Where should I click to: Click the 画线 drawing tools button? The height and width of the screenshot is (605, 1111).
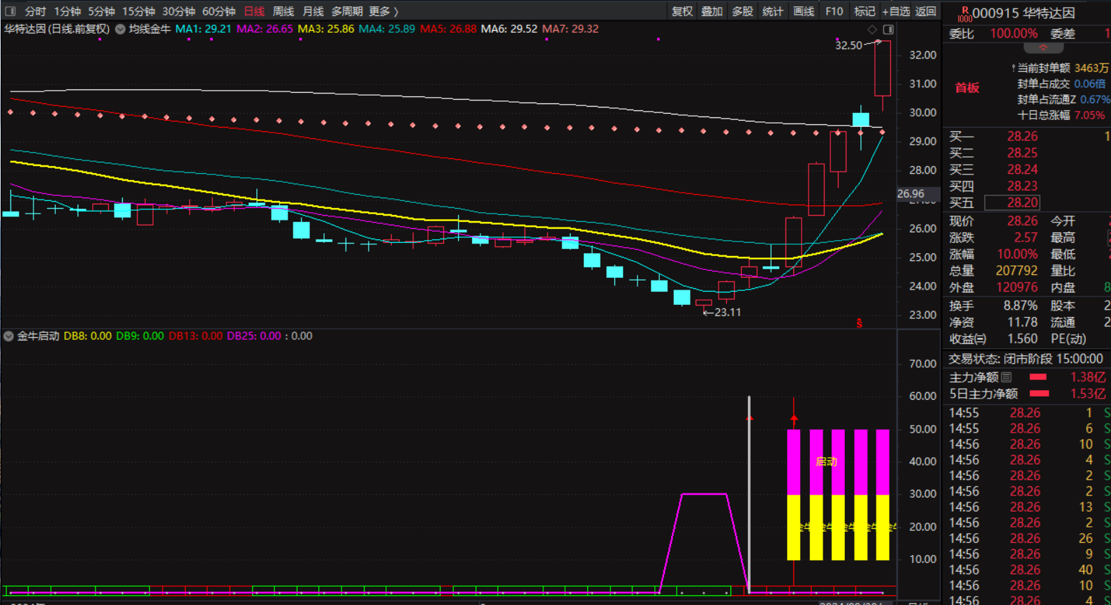(x=803, y=11)
